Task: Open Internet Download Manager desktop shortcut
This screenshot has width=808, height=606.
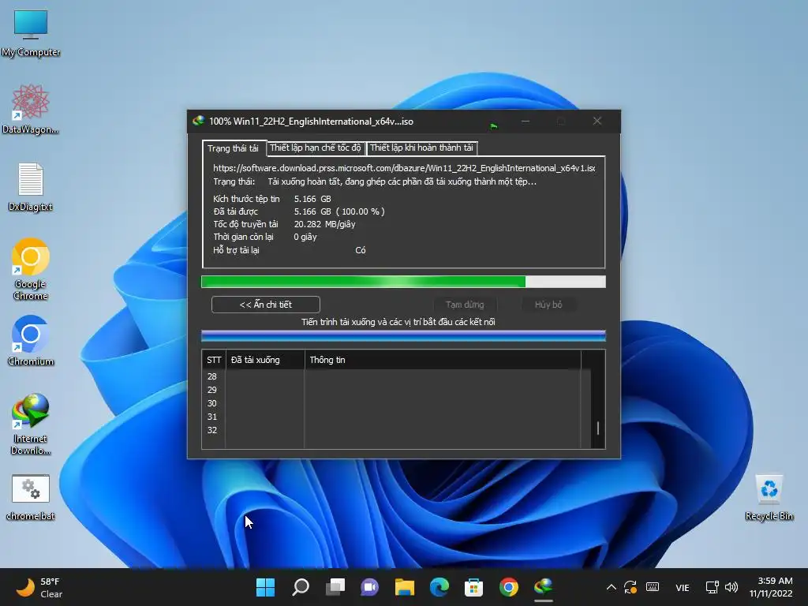Action: [x=31, y=424]
